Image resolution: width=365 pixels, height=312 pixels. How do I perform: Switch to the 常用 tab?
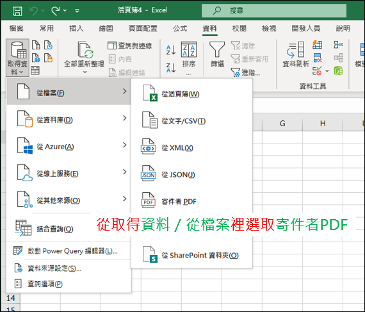46,28
